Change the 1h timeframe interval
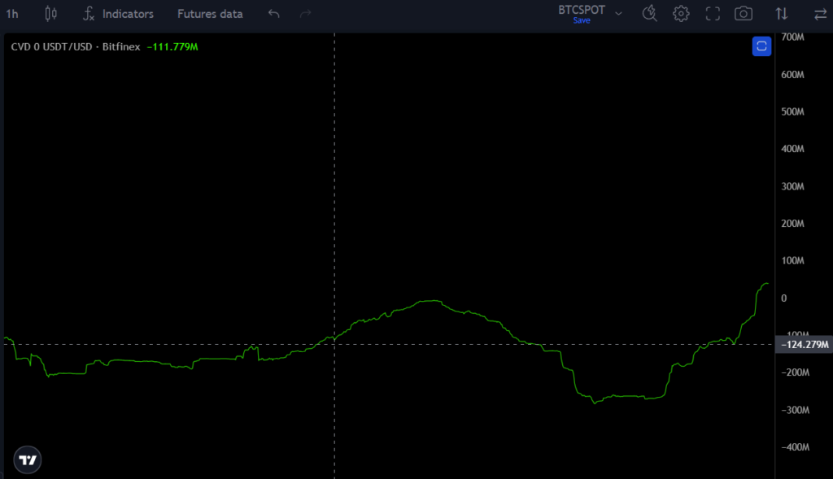This screenshot has height=479, width=833. click(12, 14)
